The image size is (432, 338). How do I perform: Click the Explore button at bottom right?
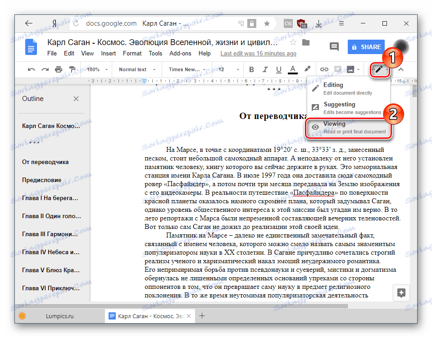[401, 293]
